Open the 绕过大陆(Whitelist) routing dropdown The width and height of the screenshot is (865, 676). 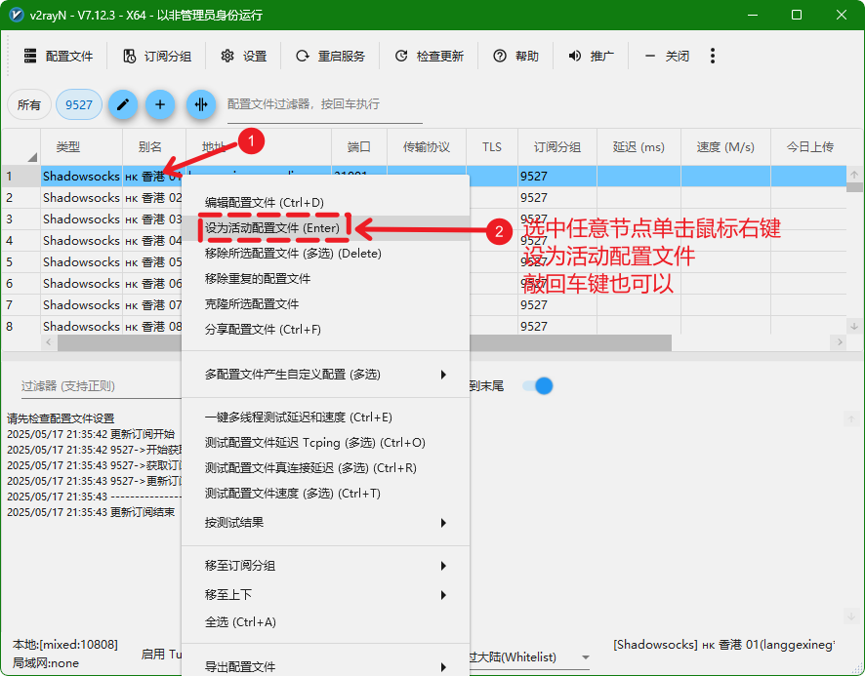pos(529,657)
